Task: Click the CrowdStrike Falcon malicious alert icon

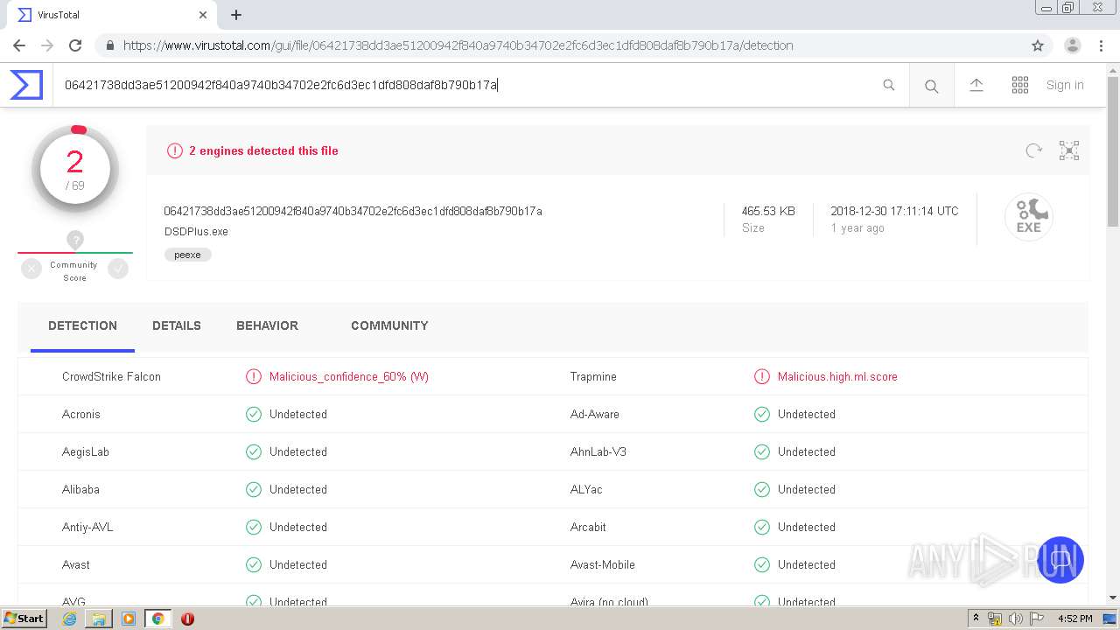Action: click(x=254, y=376)
